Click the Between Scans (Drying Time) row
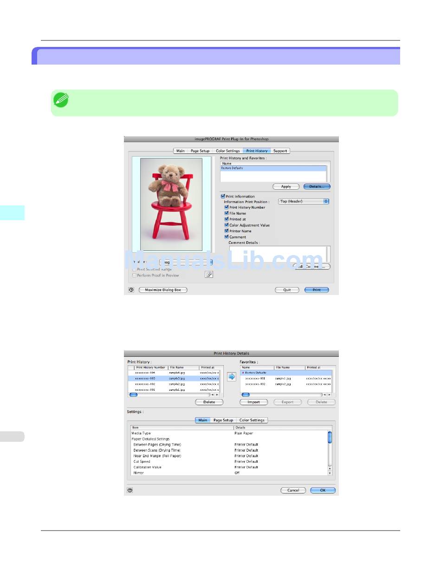This screenshot has width=441, height=571. (x=229, y=450)
